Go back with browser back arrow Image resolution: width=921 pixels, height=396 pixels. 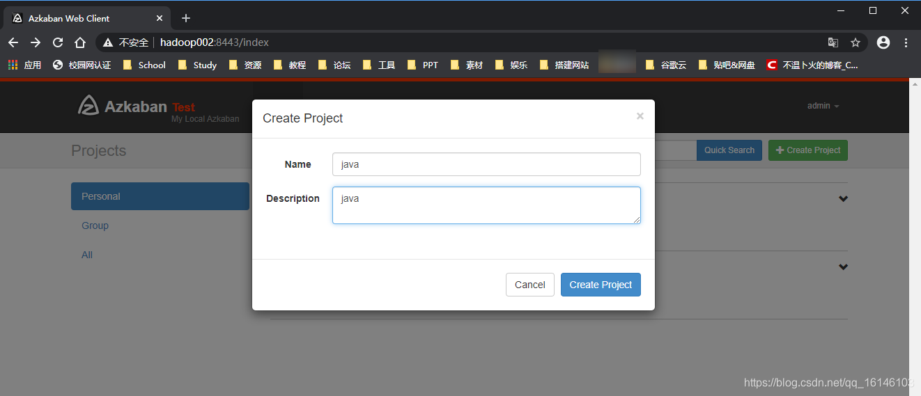[x=13, y=42]
